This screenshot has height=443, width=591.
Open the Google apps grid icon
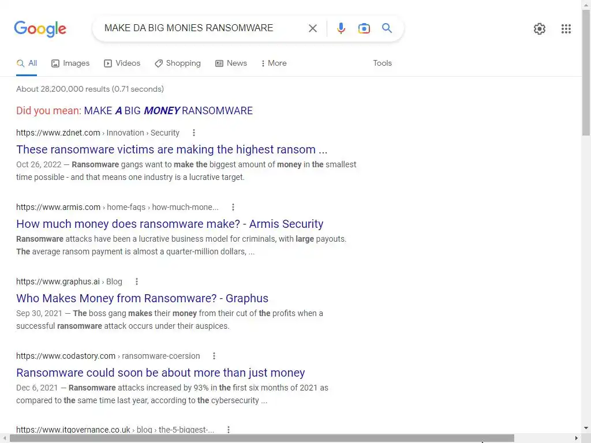point(566,29)
